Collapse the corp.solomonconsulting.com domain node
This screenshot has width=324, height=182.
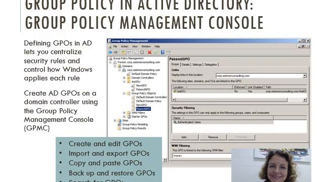(x=119, y=70)
